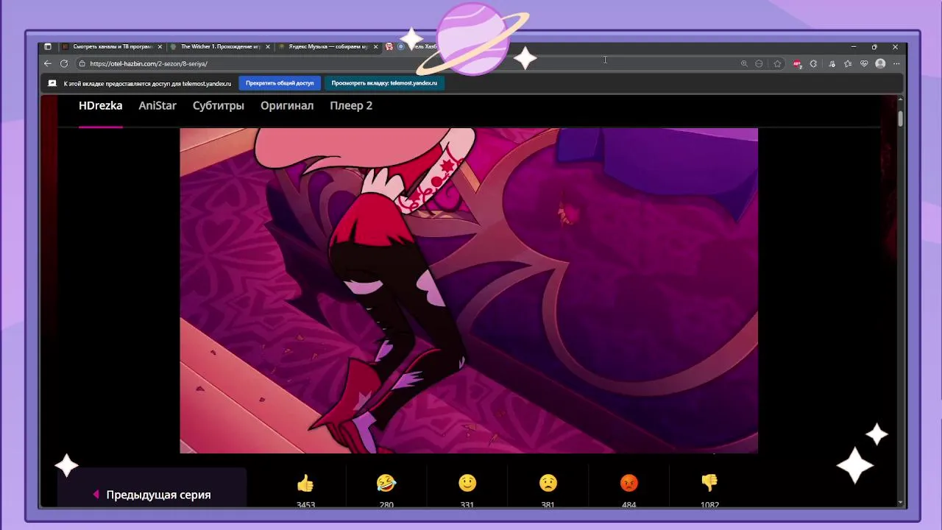
Task: Select the AniStar player tab
Action: [x=157, y=105]
